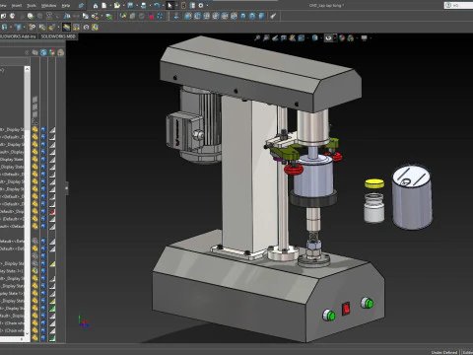Viewport: 473px width, 355px height.
Task: Open the Window menu
Action: click(48, 6)
